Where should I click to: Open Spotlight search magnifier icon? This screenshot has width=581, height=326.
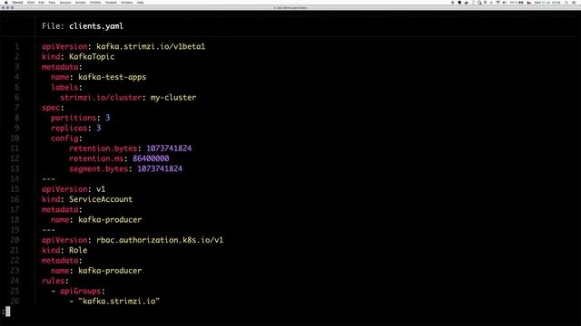point(566,2)
